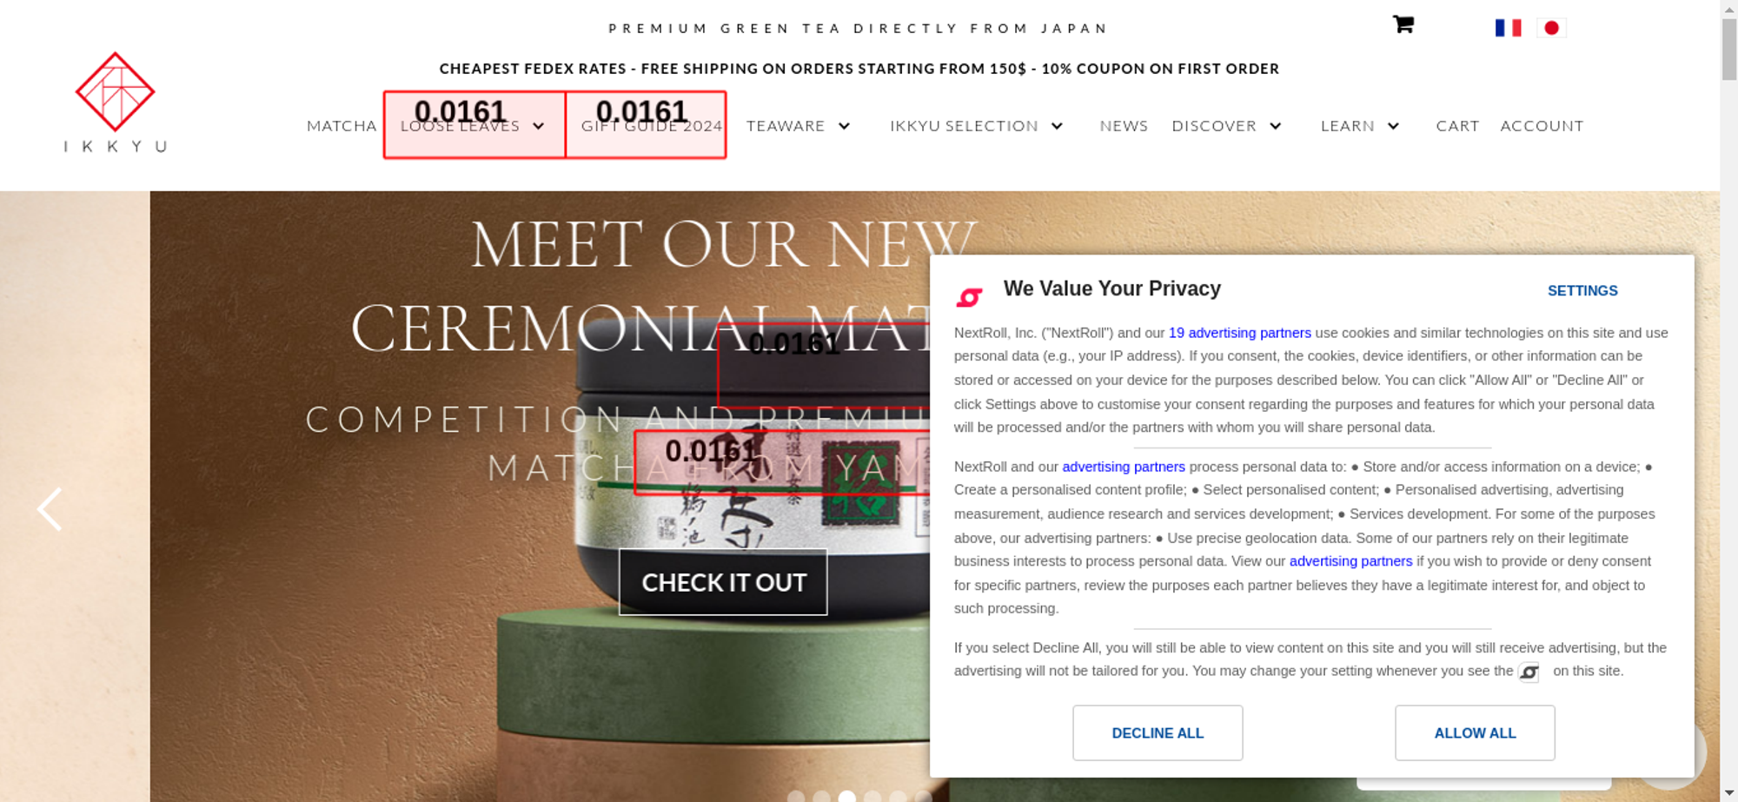This screenshot has height=802, width=1738.
Task: Click the small NextRoll badge icon
Action: click(x=1529, y=672)
